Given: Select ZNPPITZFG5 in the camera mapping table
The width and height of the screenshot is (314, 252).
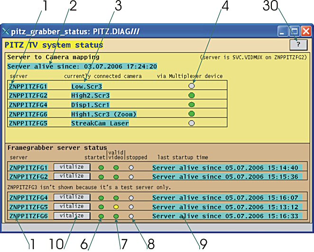Looking at the screenshot, I should tap(28, 123).
